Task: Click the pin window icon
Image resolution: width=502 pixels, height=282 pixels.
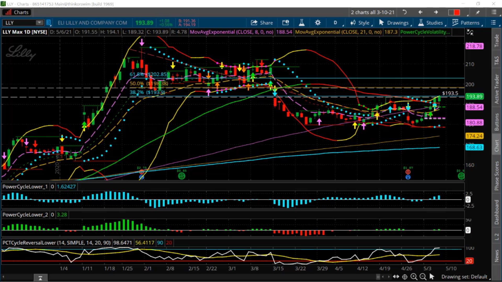Action: click(478, 12)
